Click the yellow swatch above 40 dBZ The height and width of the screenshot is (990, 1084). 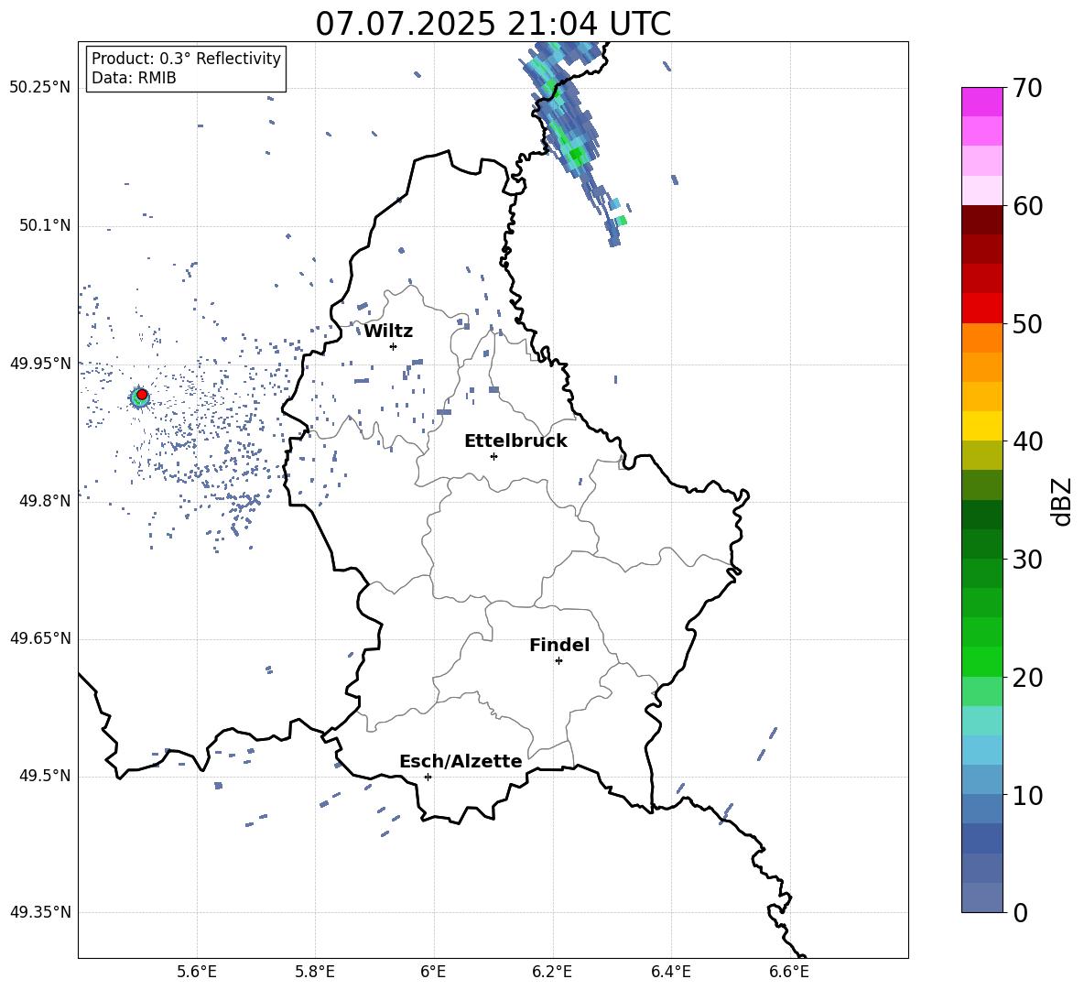coord(981,426)
